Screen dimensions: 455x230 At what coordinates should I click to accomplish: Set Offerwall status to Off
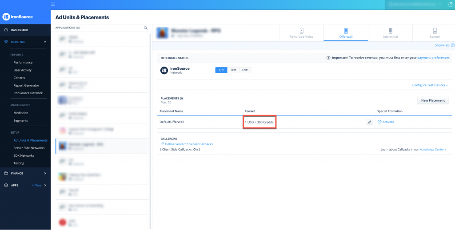[x=221, y=70]
